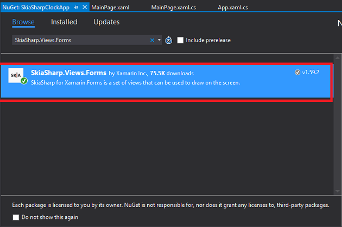Tick the Do not show this again checkbox

(x=16, y=217)
